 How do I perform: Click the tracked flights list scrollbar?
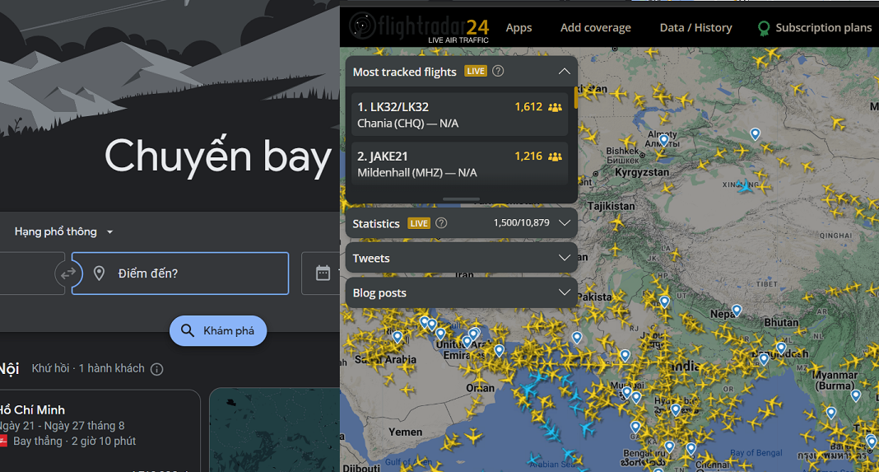574,98
